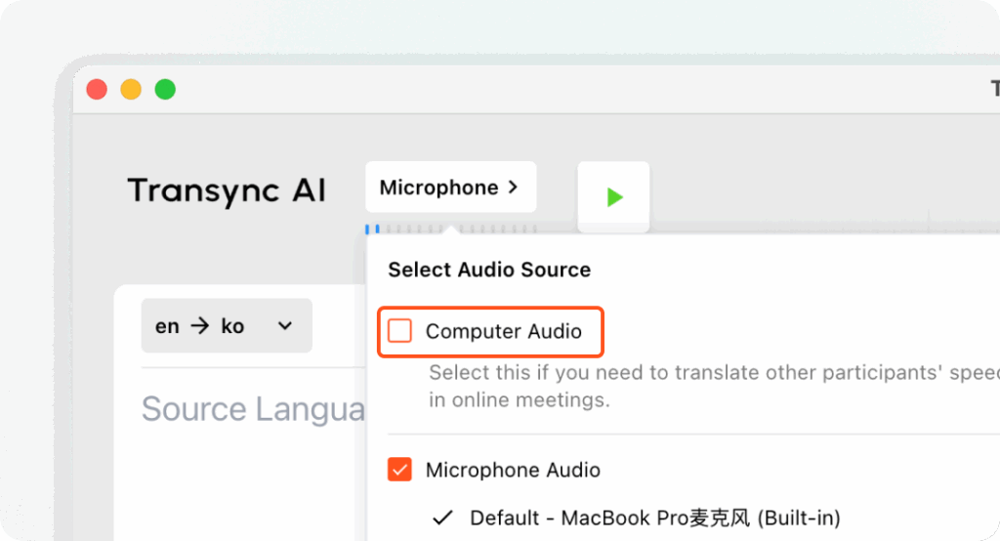Open the en → ko language dropdown
The image size is (1000, 541).
point(227,326)
